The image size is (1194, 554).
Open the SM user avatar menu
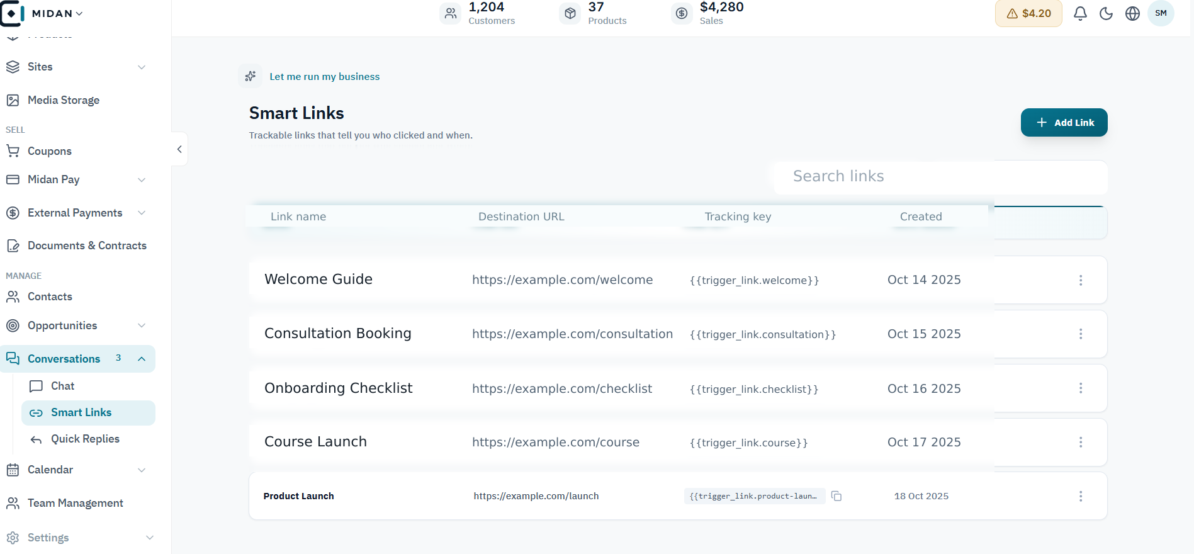pyautogui.click(x=1161, y=13)
